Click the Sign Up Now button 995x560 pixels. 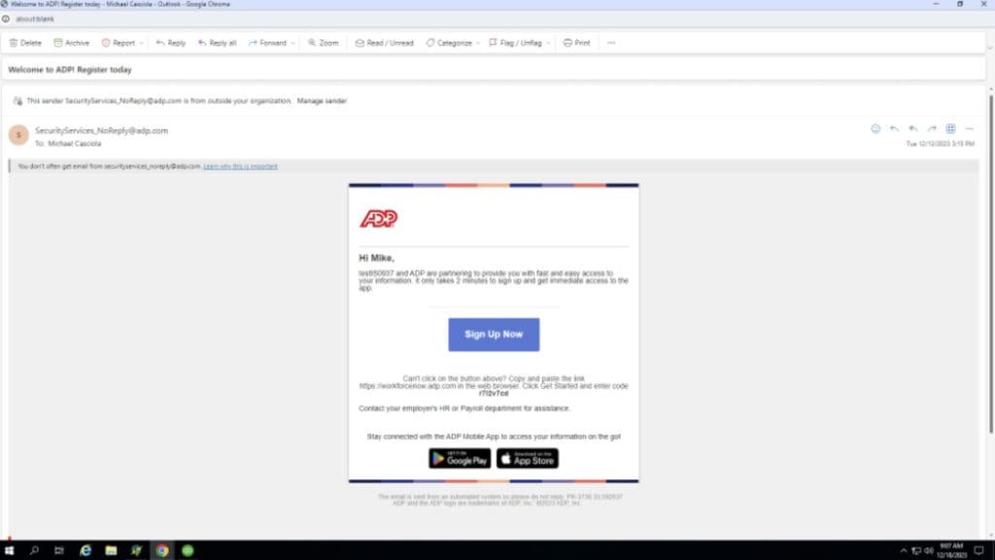point(494,334)
